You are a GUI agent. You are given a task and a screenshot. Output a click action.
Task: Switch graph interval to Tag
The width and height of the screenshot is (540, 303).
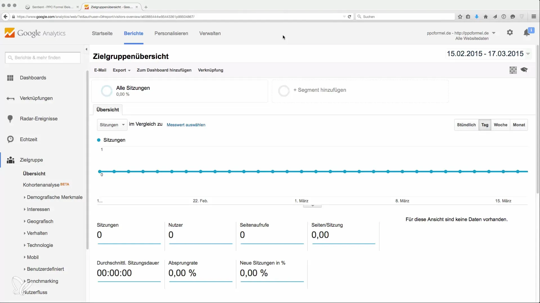tap(485, 125)
